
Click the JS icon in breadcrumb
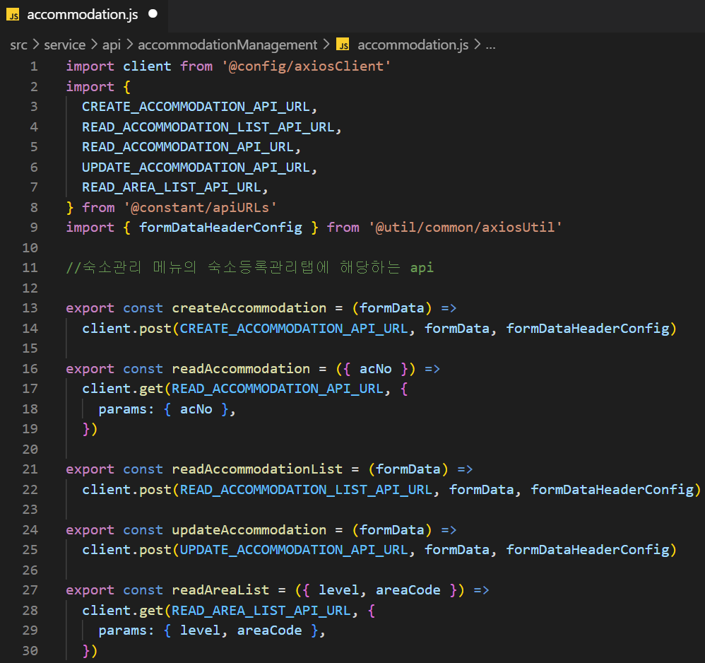343,45
